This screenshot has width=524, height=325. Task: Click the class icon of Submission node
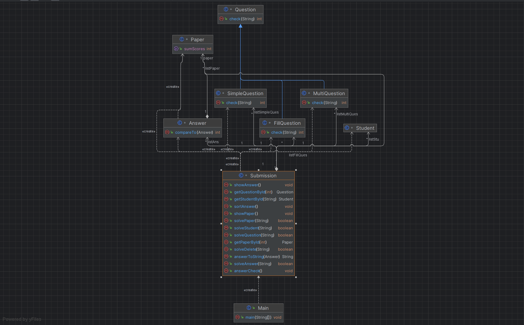tap(241, 176)
